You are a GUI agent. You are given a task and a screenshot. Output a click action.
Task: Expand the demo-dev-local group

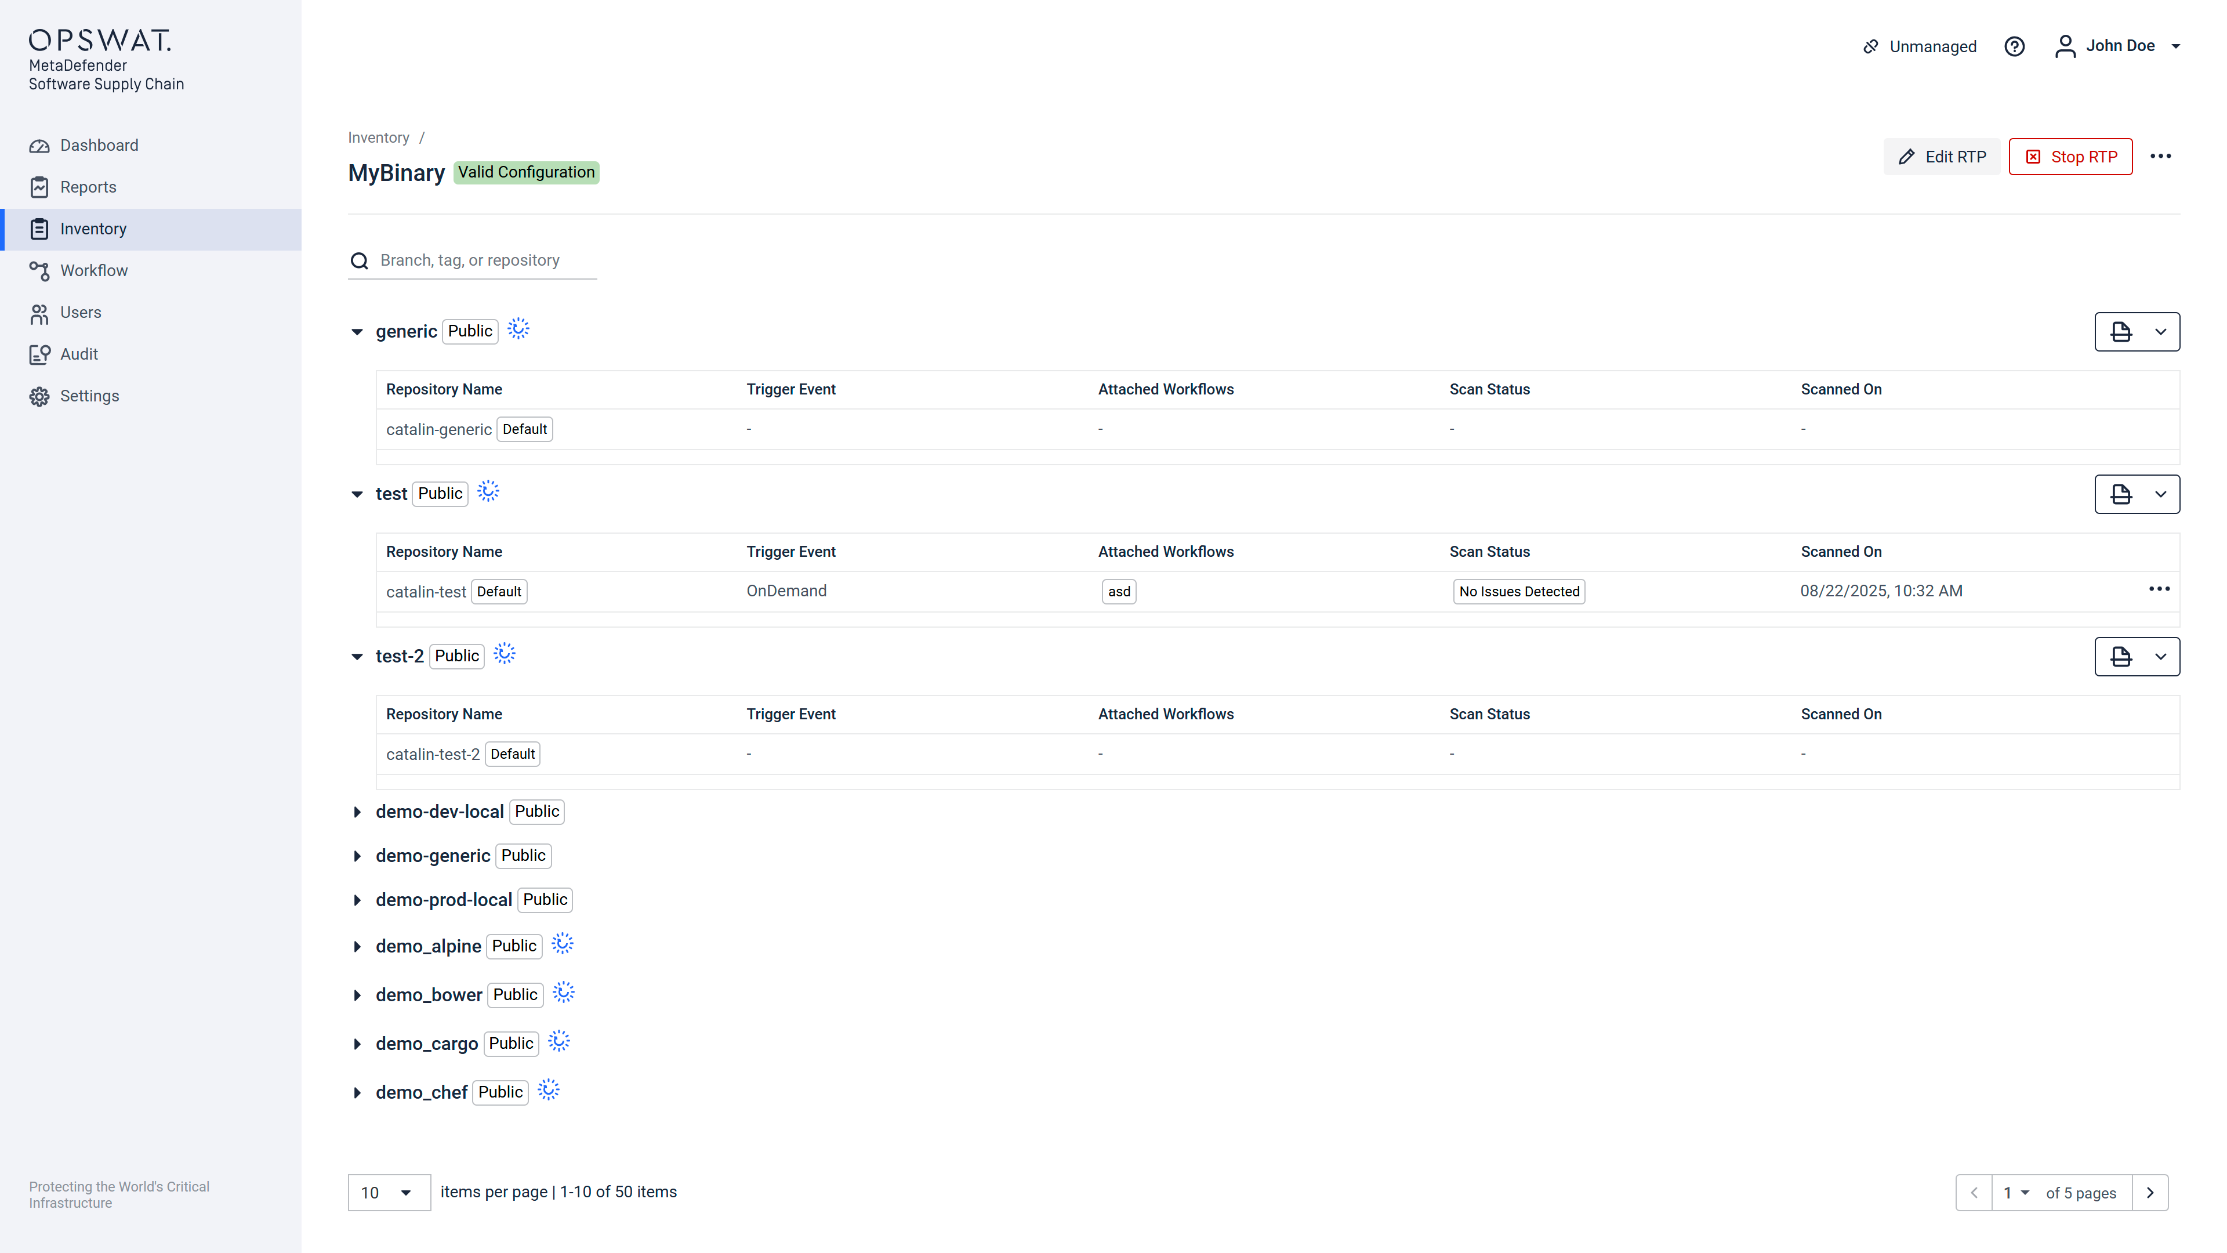[x=357, y=812]
